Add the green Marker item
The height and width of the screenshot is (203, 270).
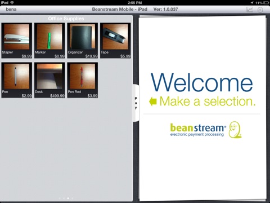[x=49, y=41]
